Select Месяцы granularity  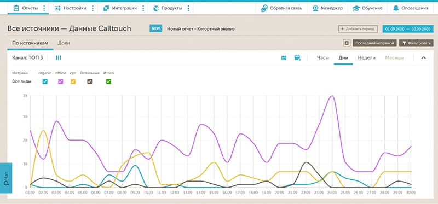point(394,58)
